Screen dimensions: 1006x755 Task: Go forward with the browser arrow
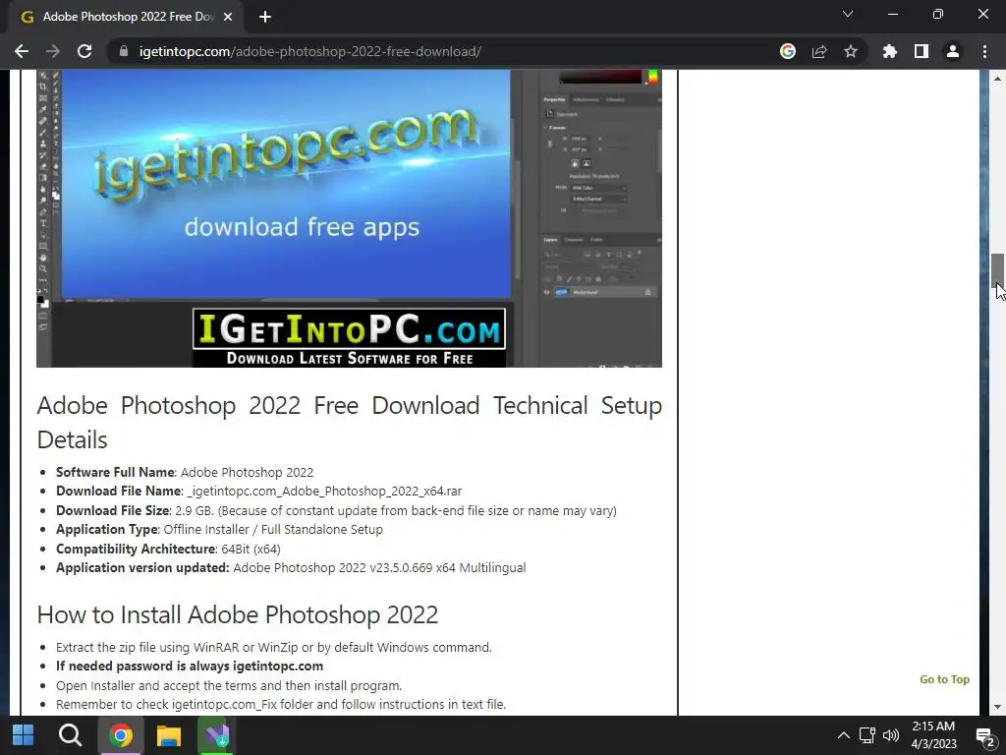53,51
